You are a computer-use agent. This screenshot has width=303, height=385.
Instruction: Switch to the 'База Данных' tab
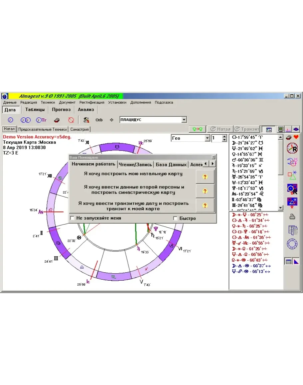(x=171, y=164)
